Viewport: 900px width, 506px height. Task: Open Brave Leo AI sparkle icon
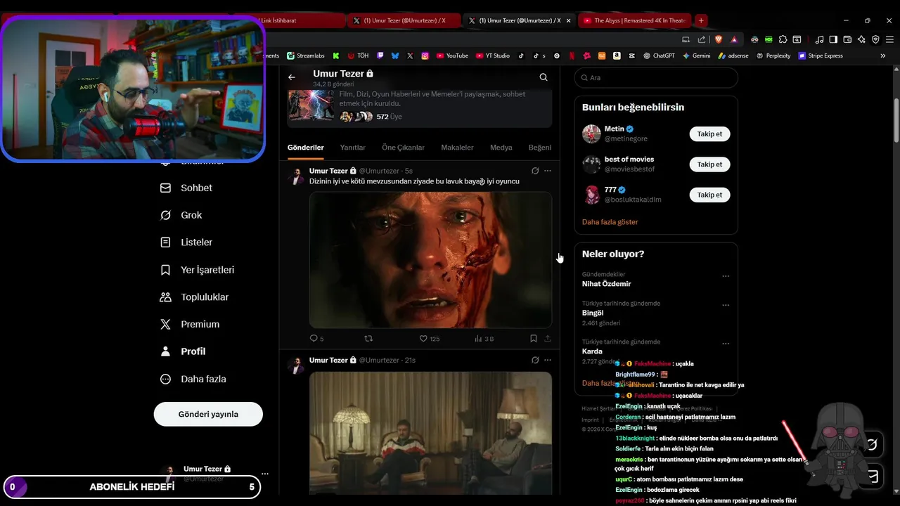tap(861, 39)
